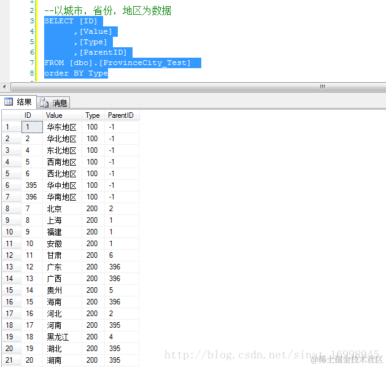Click the editor horizontal scrollbar thumb
The image size is (386, 367).
(x=198, y=87)
